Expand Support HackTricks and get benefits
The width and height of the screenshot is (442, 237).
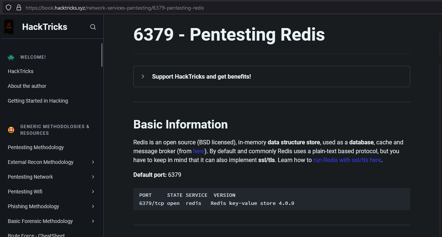click(271, 76)
